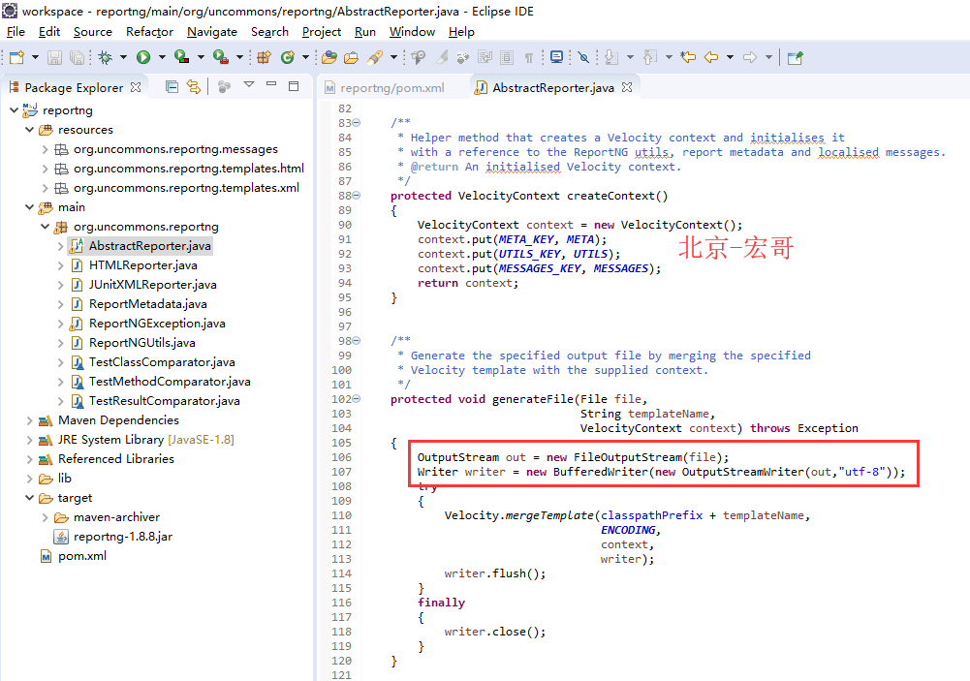Collapse the generateFile method fold marker beside 102
This screenshot has height=681, width=970.
pyautogui.click(x=357, y=399)
